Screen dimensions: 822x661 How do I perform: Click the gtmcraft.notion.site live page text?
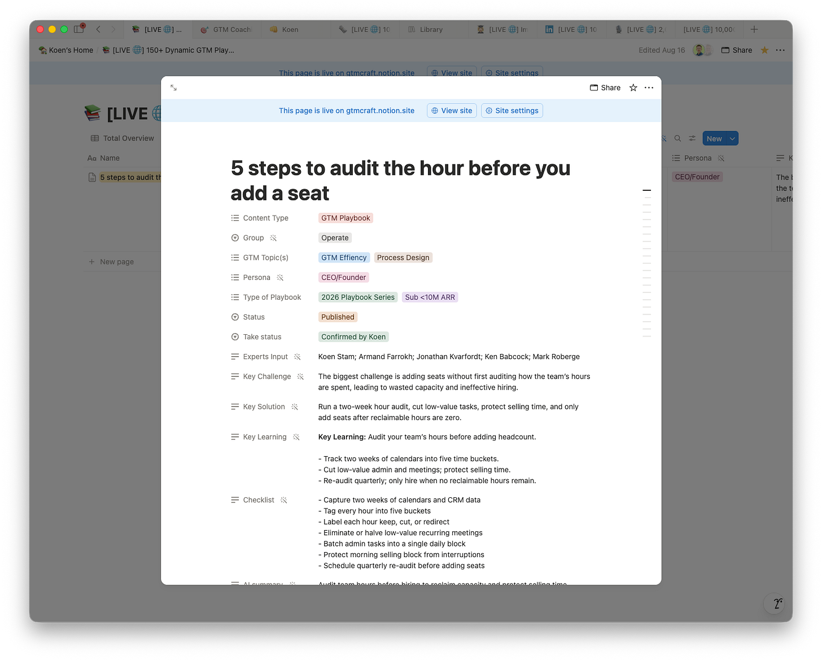click(x=347, y=111)
